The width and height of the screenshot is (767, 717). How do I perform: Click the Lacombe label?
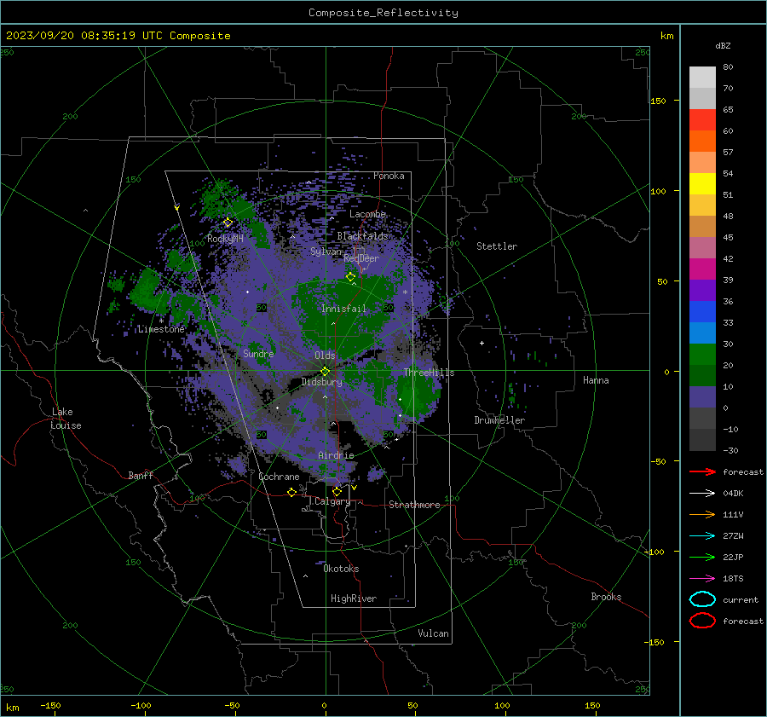point(367,214)
